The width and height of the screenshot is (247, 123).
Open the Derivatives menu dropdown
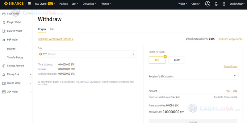coord(90,4)
